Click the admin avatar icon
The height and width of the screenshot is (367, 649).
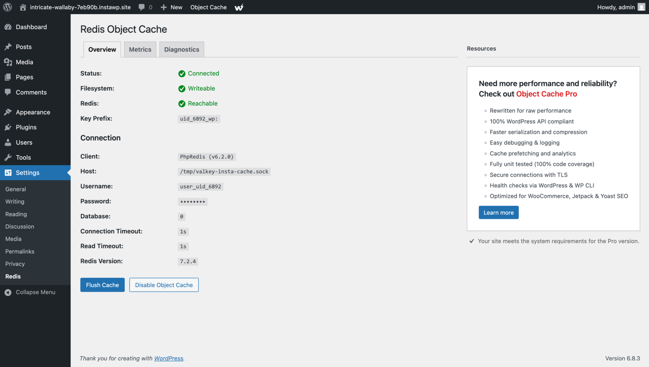point(641,7)
